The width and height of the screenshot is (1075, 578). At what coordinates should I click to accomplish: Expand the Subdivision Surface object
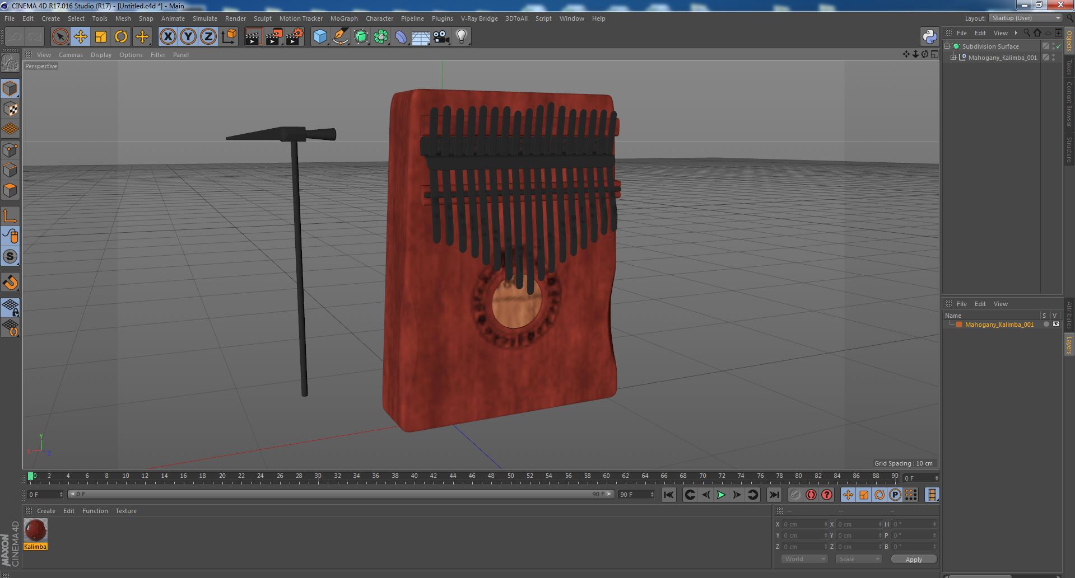(947, 46)
